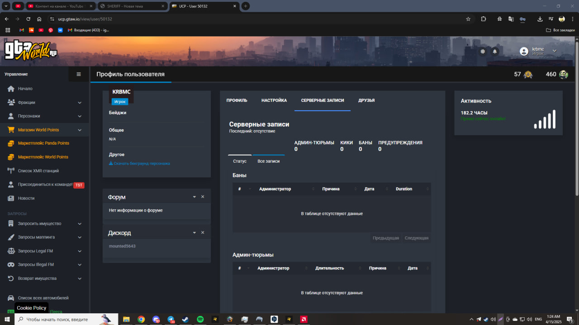579x325 pixels.
Task: Open the settings gear in header
Action: (483, 52)
